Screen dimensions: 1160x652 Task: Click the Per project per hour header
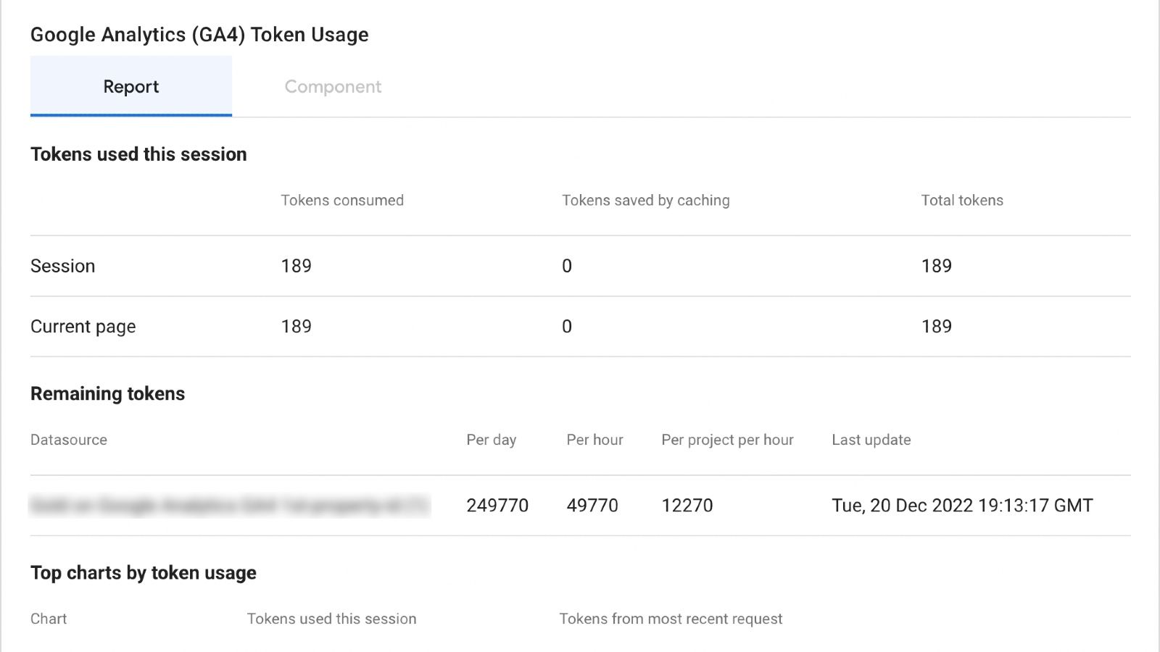click(x=727, y=440)
